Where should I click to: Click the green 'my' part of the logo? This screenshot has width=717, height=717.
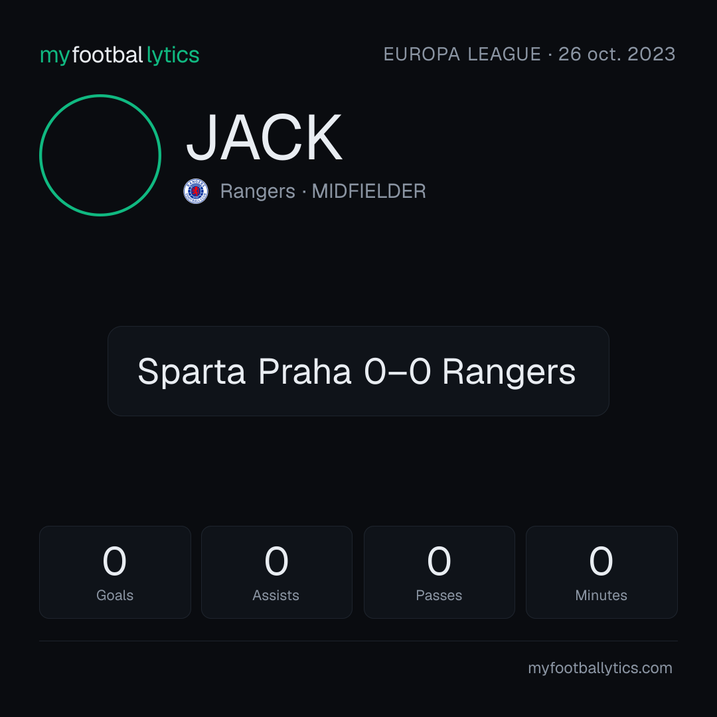55,56
